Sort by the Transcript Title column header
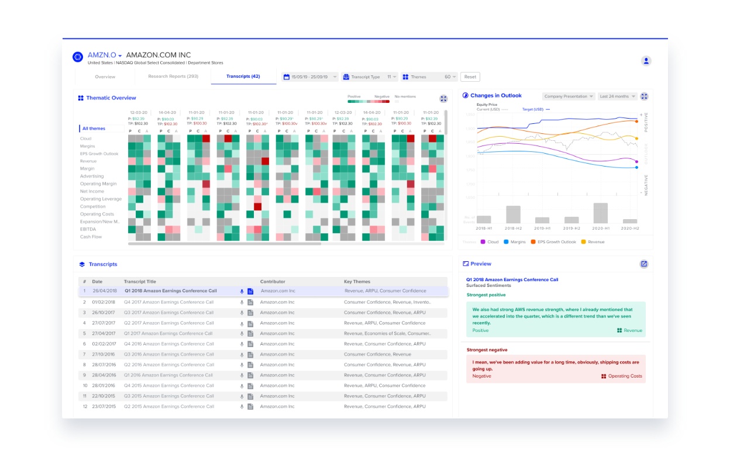The image size is (730, 457). click(x=140, y=282)
